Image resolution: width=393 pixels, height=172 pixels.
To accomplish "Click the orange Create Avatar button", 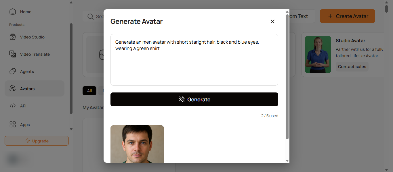I will tap(347, 16).
